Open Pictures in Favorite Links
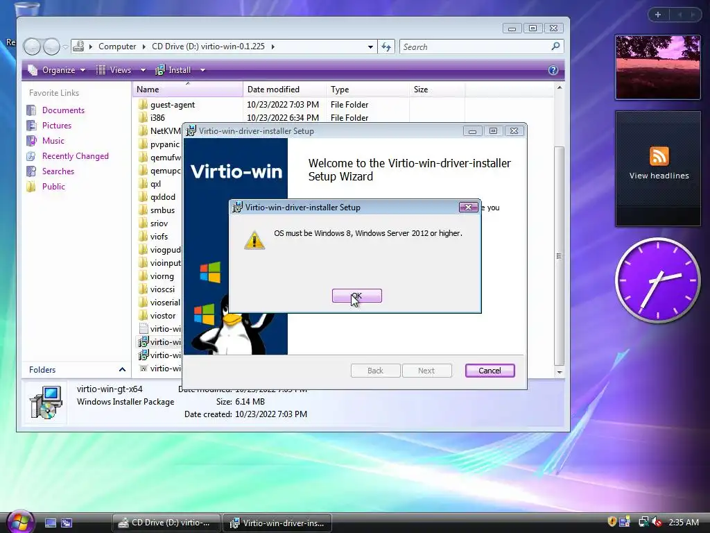 click(x=57, y=126)
